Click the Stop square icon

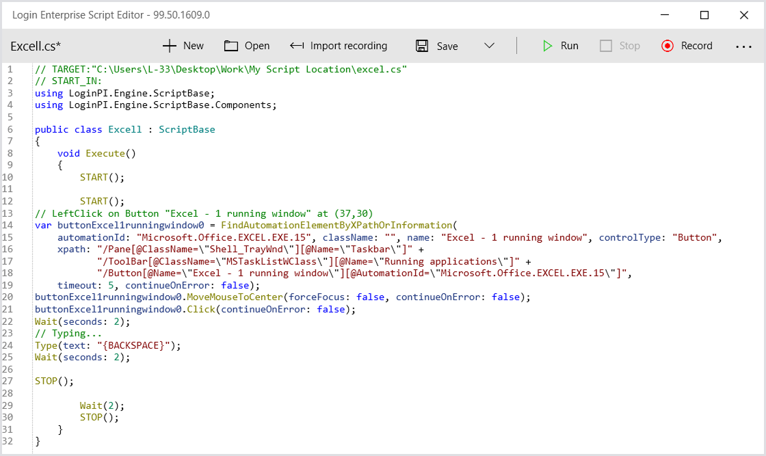pyautogui.click(x=606, y=46)
